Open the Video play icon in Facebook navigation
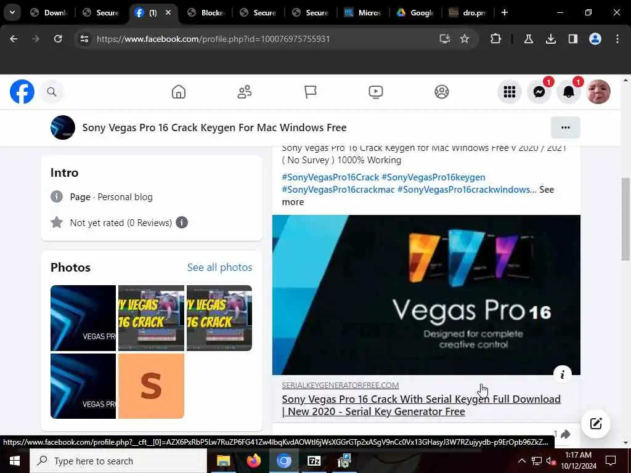 click(376, 92)
